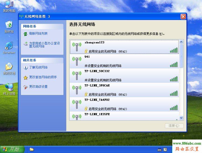This screenshot has height=153, width=202.
Task: Click the antenna icon of network 941
Action: point(77,61)
